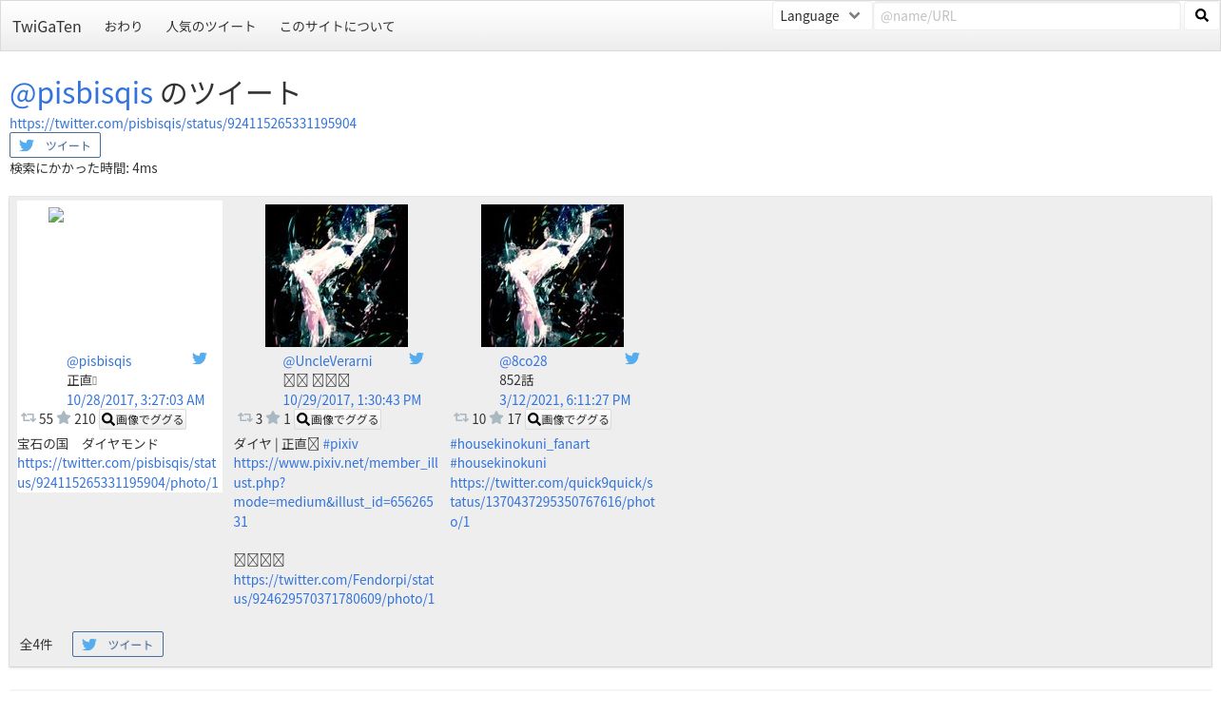The image size is (1221, 714).
Task: Go to TwiGaTen home brand
Action: click(47, 27)
